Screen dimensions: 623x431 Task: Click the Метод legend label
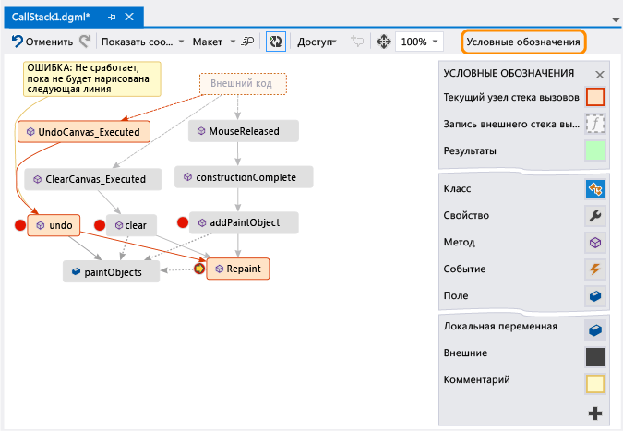pos(460,243)
